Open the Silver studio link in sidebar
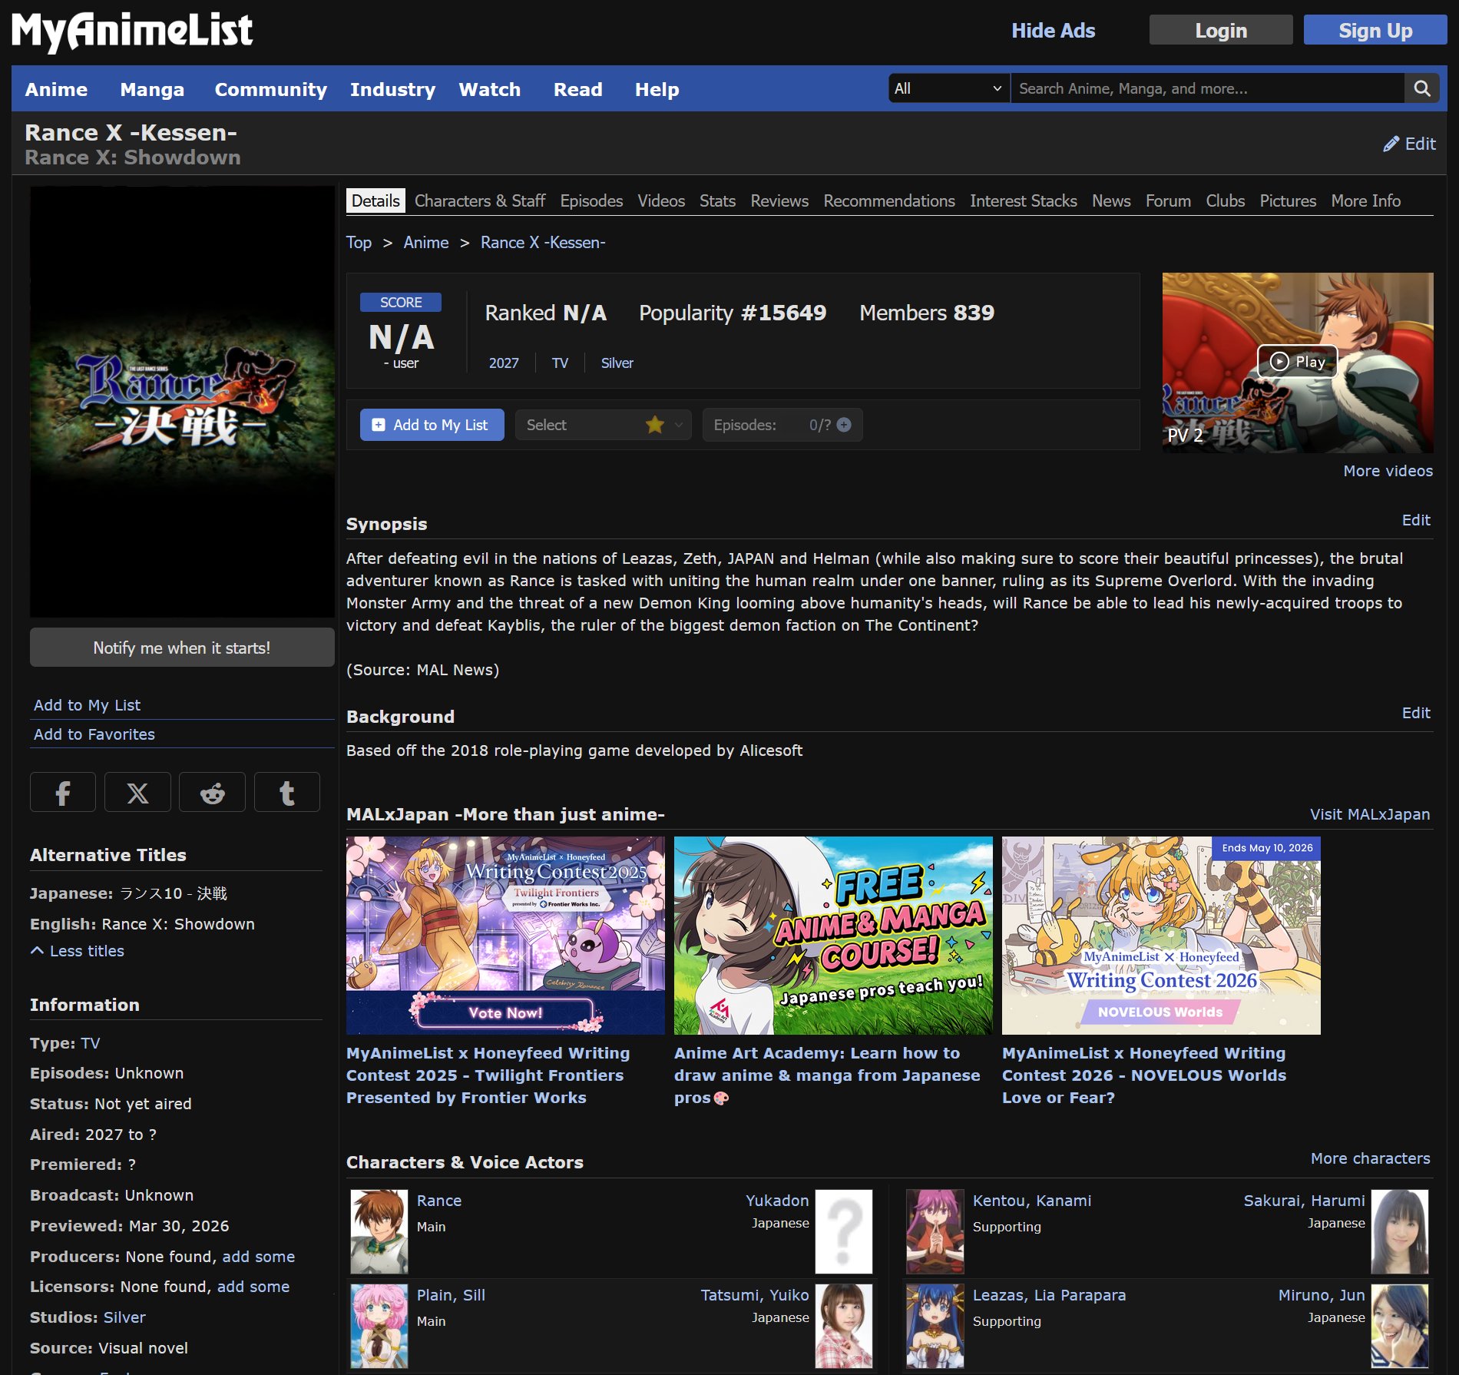 (124, 1317)
